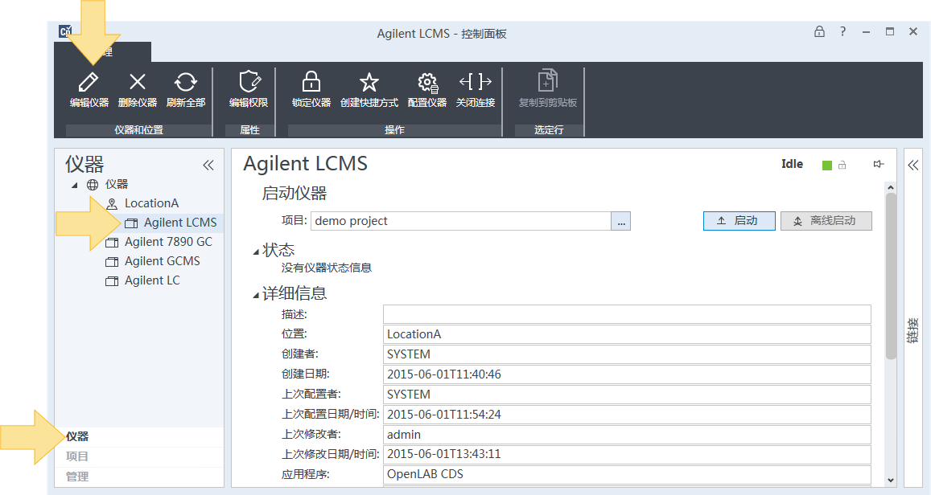This screenshot has height=495, width=931.
Task: Click 上次修改者 field showing admin
Action: coord(627,435)
